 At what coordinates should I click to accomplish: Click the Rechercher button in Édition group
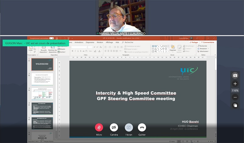coord(203,46)
